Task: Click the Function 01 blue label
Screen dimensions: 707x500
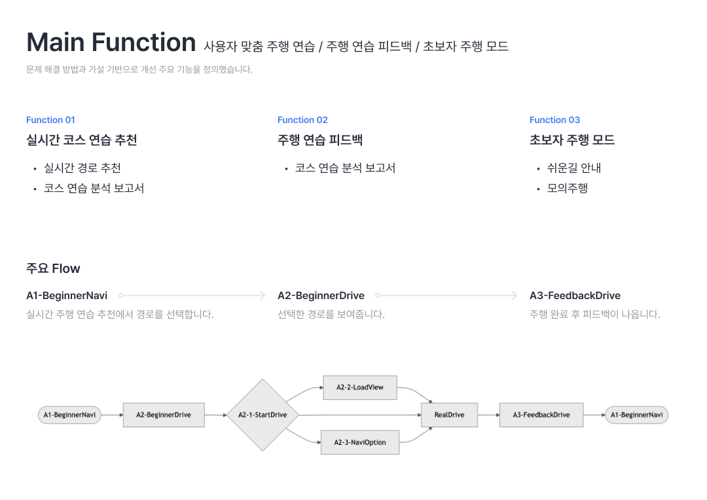Action: point(50,120)
